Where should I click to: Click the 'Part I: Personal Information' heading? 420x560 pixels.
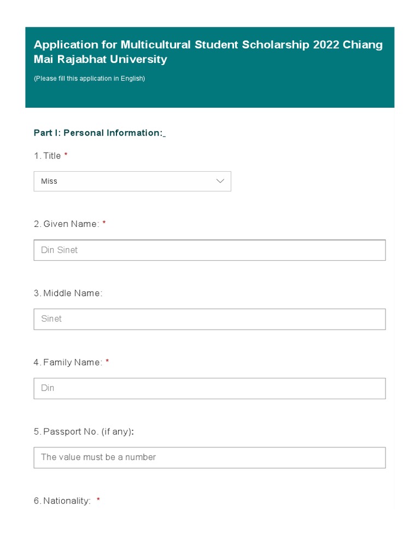98,133
